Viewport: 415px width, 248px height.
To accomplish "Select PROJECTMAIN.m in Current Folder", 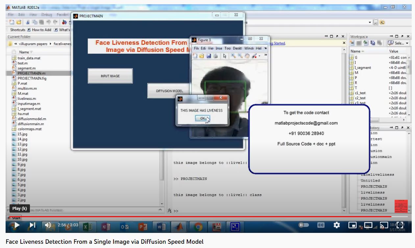I will [31, 73].
